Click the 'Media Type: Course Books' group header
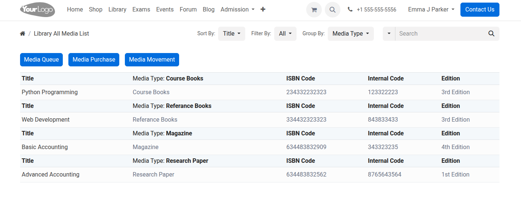Screen dimensions: 521x201 click(x=168, y=79)
